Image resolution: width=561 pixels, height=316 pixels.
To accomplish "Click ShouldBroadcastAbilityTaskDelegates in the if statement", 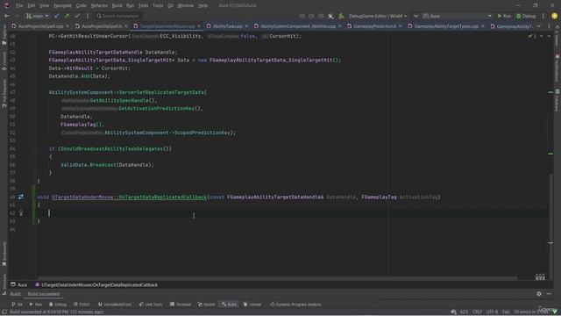I will pos(111,148).
